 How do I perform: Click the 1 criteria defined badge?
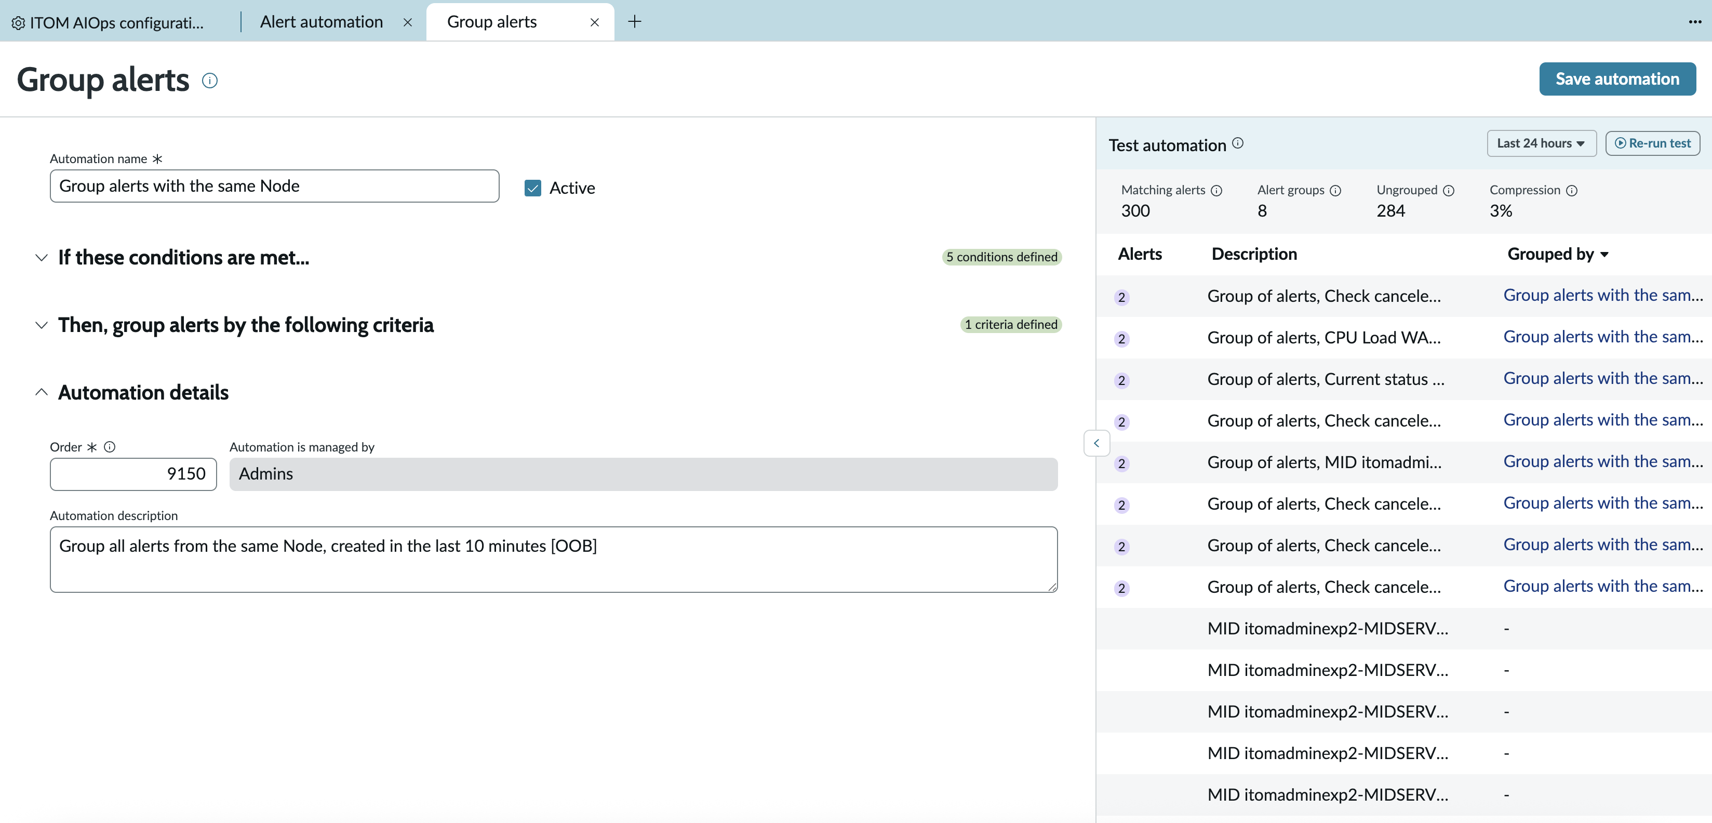coord(1011,325)
